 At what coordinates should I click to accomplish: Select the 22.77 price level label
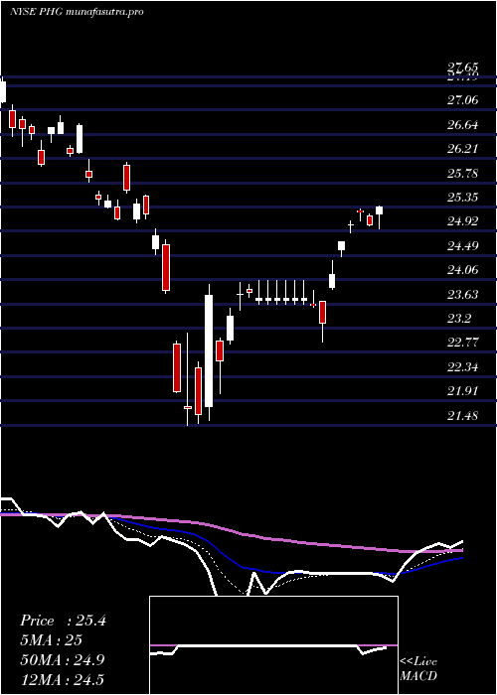(463, 343)
